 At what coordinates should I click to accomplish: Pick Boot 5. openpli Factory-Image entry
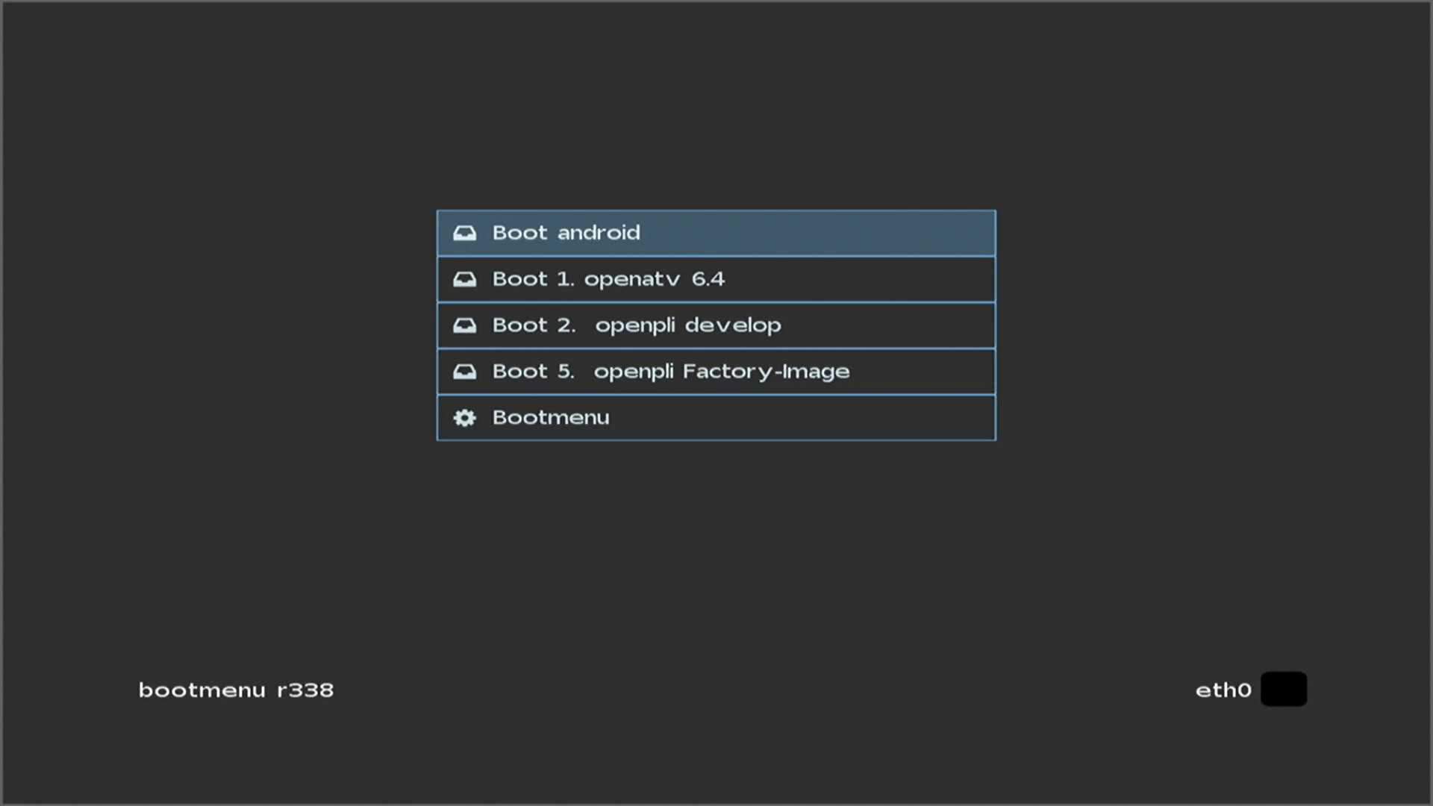pos(716,372)
